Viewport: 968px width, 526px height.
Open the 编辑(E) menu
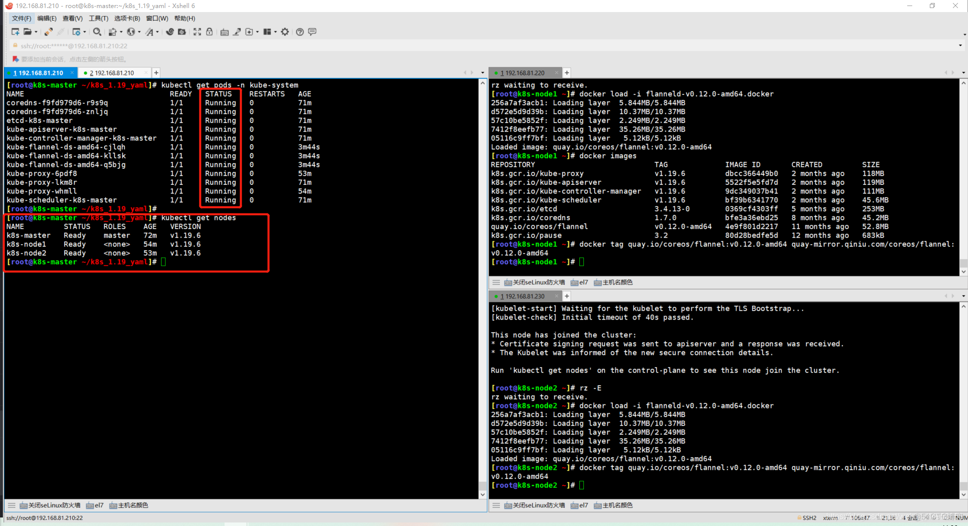(47, 19)
